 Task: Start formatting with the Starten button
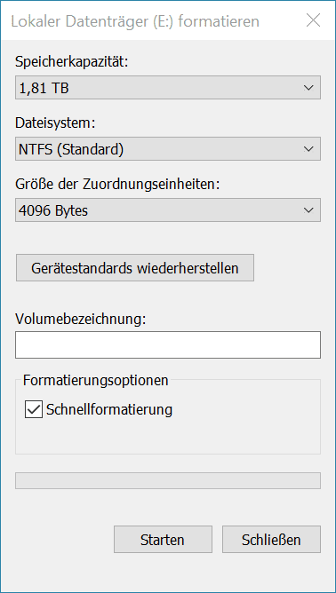(163, 540)
